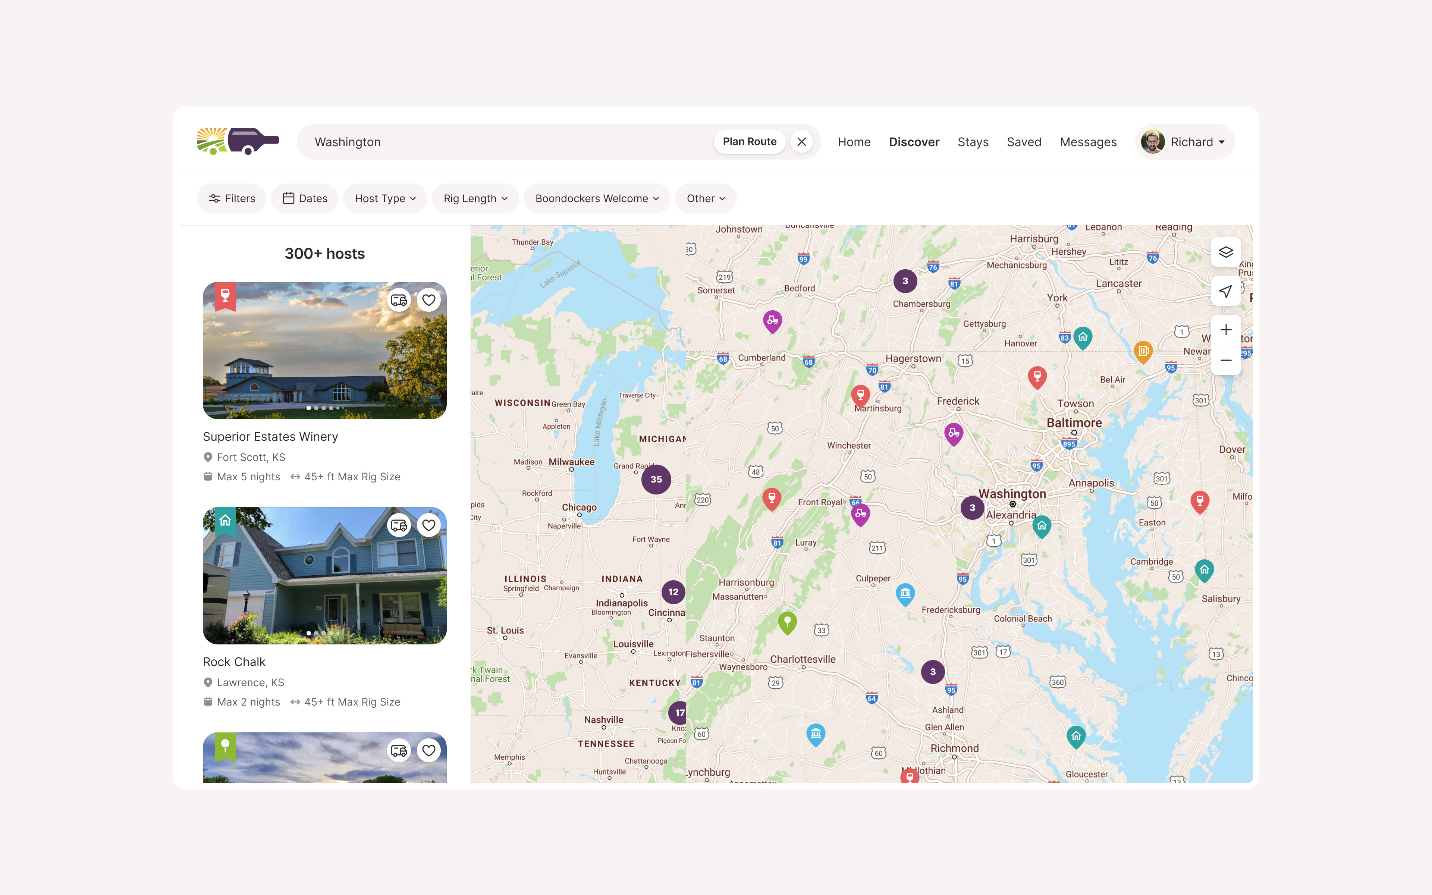Open the Saved tab
This screenshot has height=895, width=1432.
[1024, 142]
